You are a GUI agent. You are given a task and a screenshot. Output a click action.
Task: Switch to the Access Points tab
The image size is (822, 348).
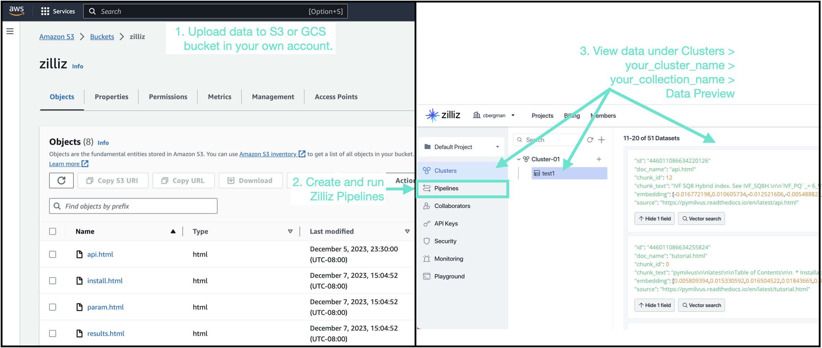pos(336,97)
